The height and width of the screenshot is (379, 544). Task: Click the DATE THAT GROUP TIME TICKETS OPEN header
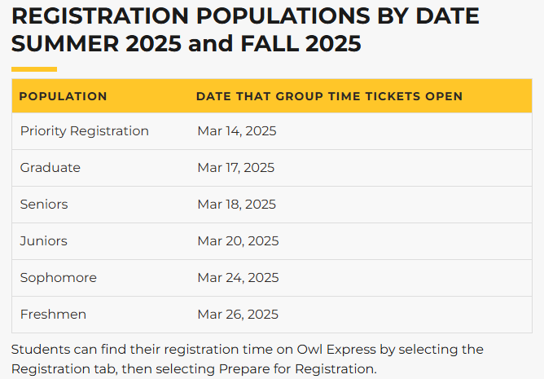pos(329,96)
